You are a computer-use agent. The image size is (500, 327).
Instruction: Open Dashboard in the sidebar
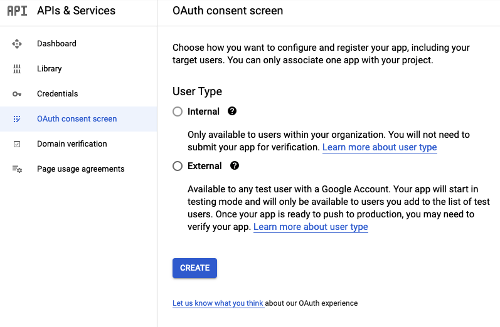[x=78, y=44]
